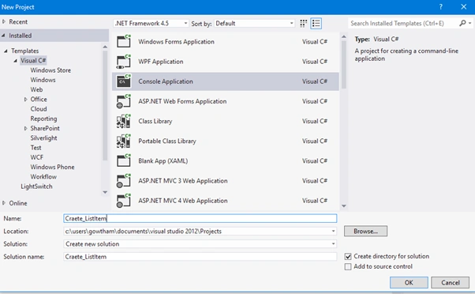Click the Name input field
Viewport: 475px width, 294px height.
(200, 218)
